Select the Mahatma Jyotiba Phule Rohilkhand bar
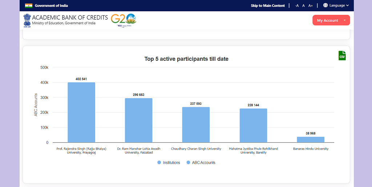The image size is (372, 187). 253,125
